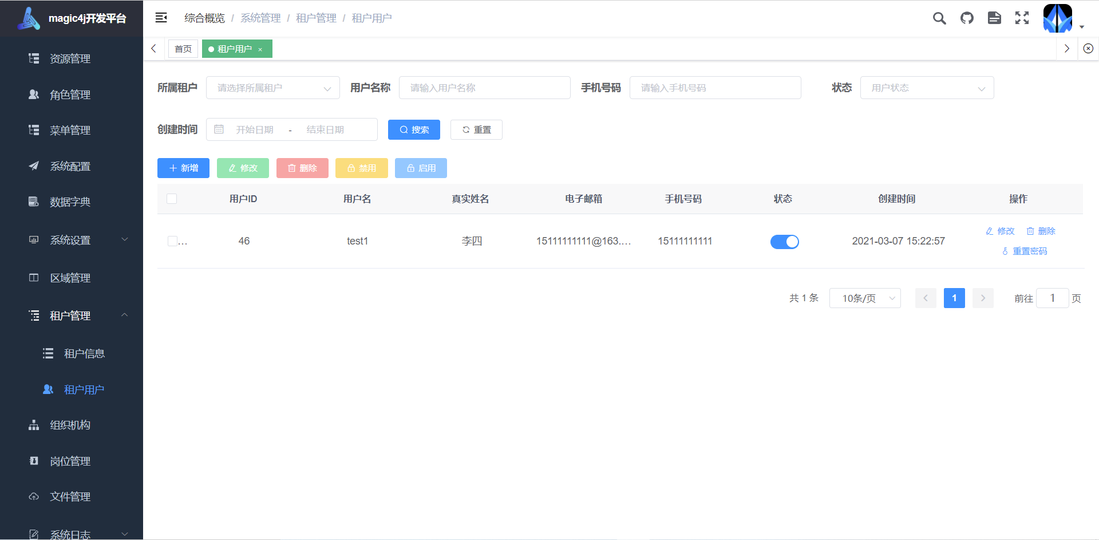Open 文件管理 in sidebar
Screen dimensions: 1099x540
(72, 496)
